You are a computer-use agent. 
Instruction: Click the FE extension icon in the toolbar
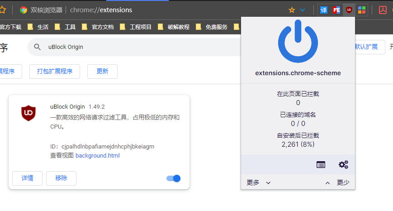[x=336, y=10]
